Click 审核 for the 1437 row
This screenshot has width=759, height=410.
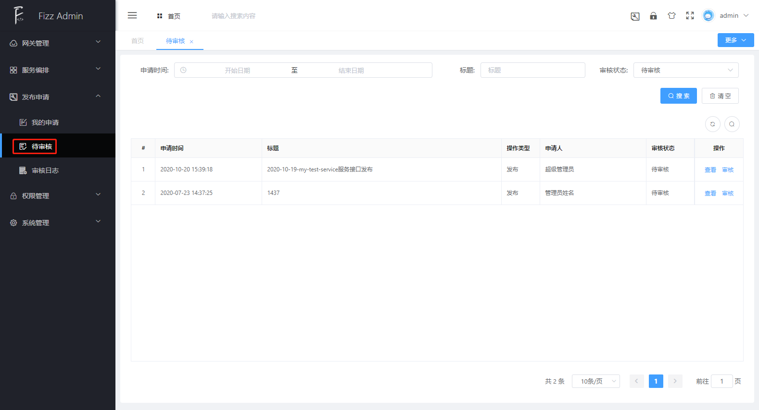(x=728, y=193)
